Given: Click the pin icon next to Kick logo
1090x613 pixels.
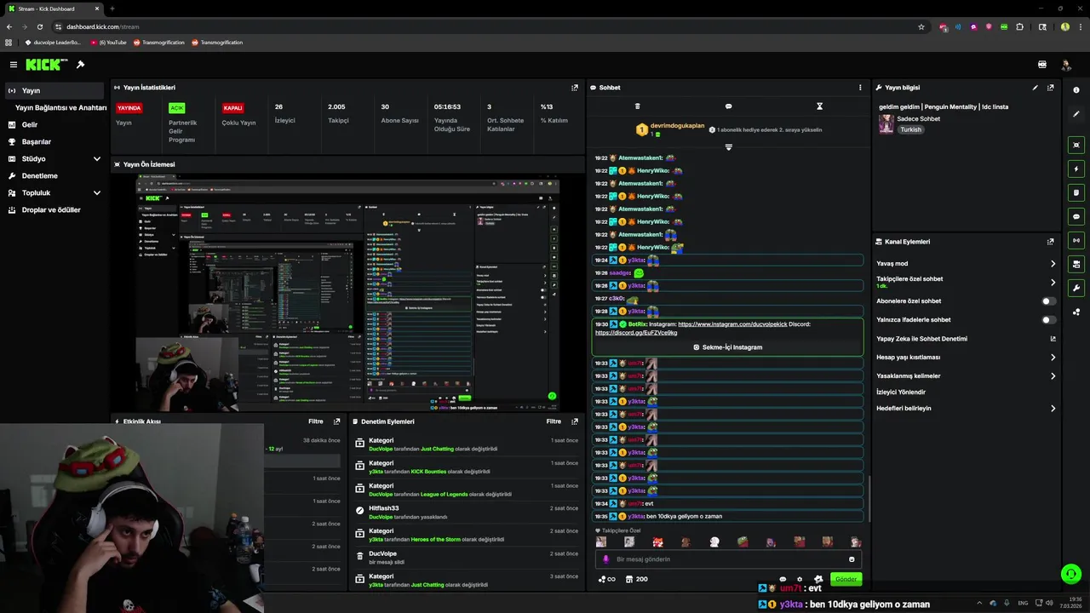Looking at the screenshot, I should pos(80,65).
